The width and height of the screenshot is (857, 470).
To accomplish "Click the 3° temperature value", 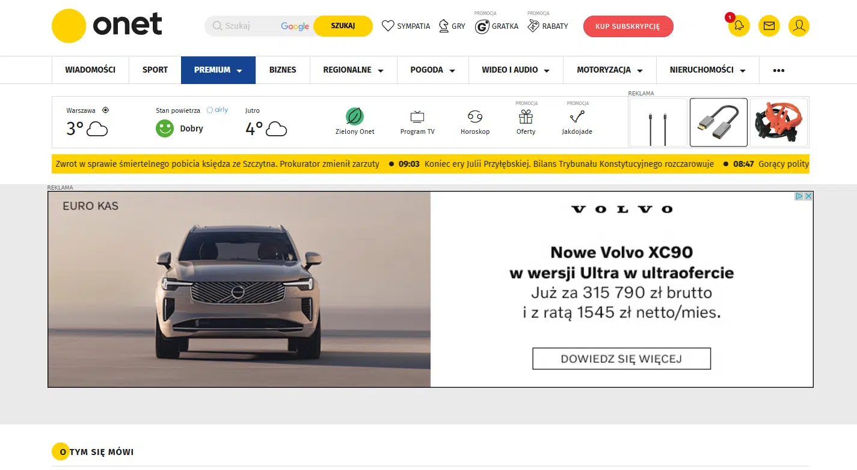I will (x=75, y=128).
